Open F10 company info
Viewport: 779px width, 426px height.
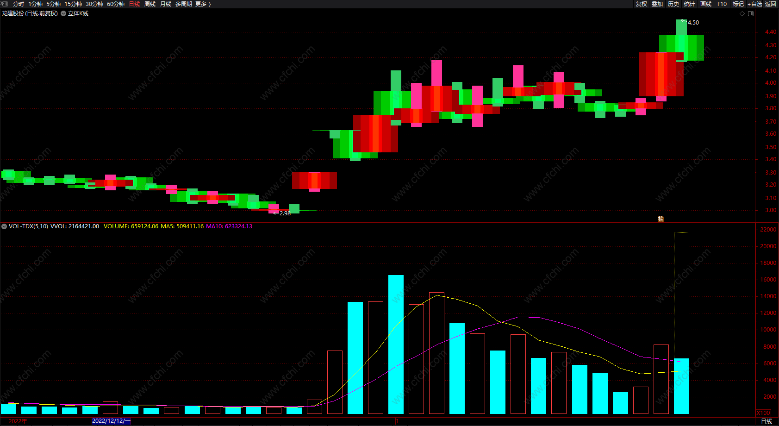pyautogui.click(x=722, y=4)
